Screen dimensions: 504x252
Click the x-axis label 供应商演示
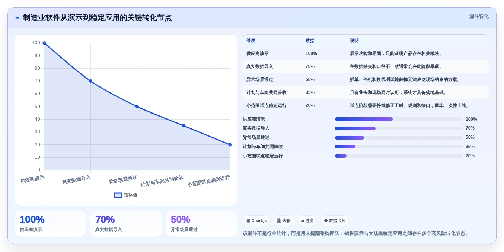pyautogui.click(x=32, y=179)
